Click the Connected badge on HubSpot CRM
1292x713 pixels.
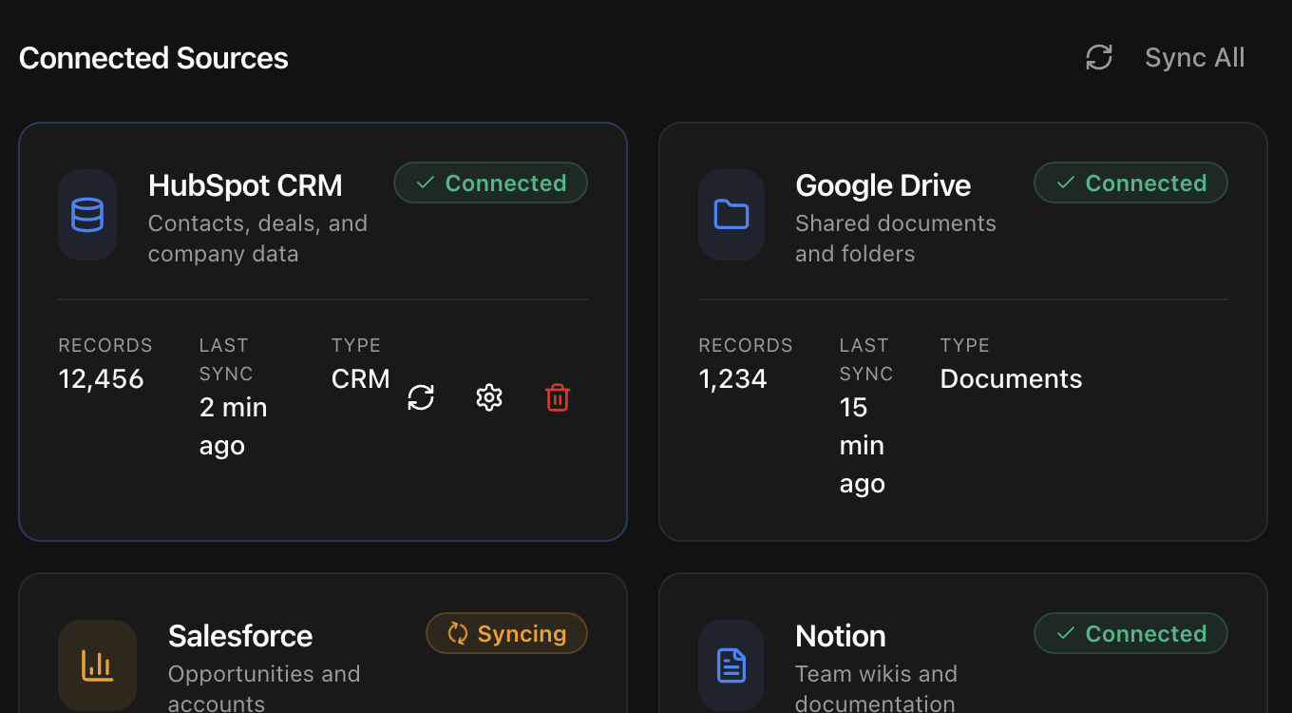(490, 183)
